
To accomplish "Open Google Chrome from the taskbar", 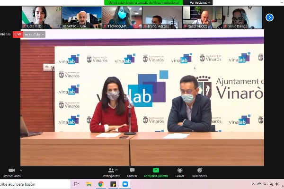I will [101, 184].
